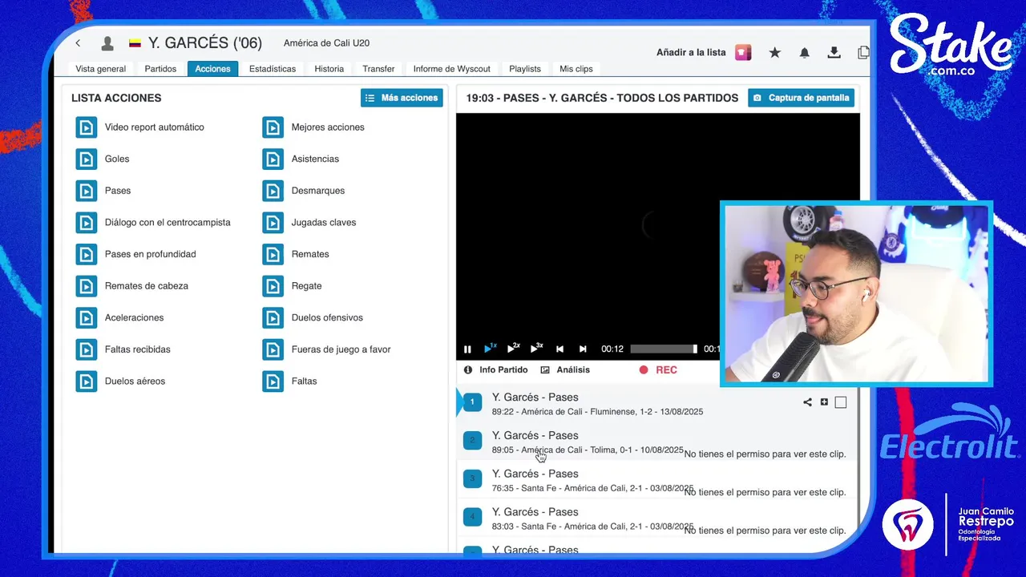Set playback speed to 2x
This screenshot has height=577, width=1026.
point(513,349)
